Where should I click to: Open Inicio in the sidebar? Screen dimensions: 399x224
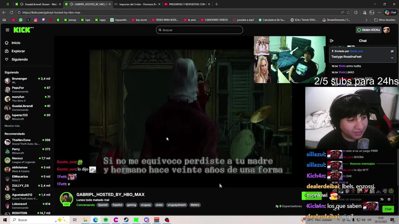pos(16,43)
